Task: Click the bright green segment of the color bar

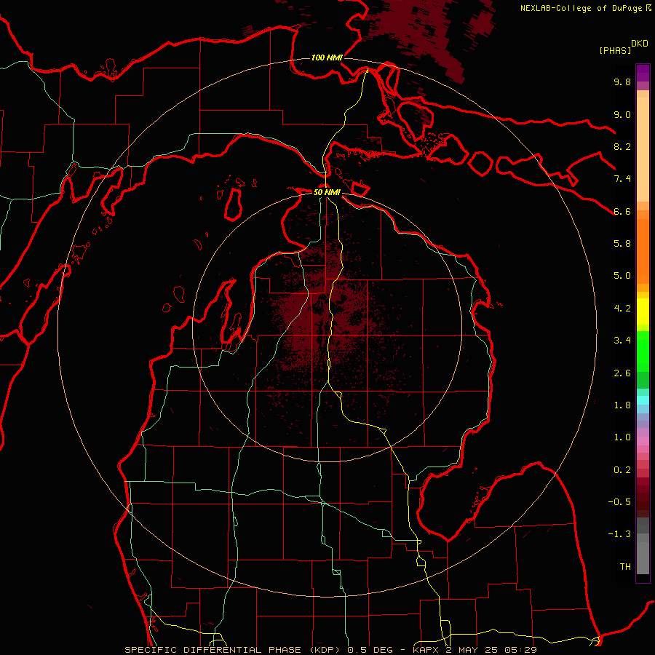Action: pos(643,352)
